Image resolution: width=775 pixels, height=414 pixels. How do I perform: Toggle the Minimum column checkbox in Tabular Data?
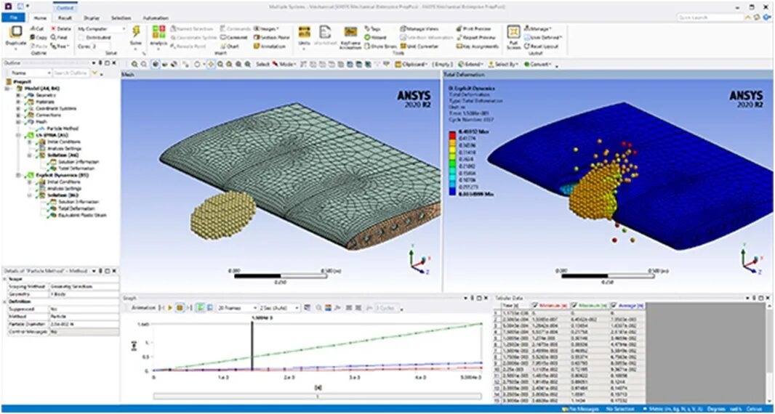coord(534,305)
